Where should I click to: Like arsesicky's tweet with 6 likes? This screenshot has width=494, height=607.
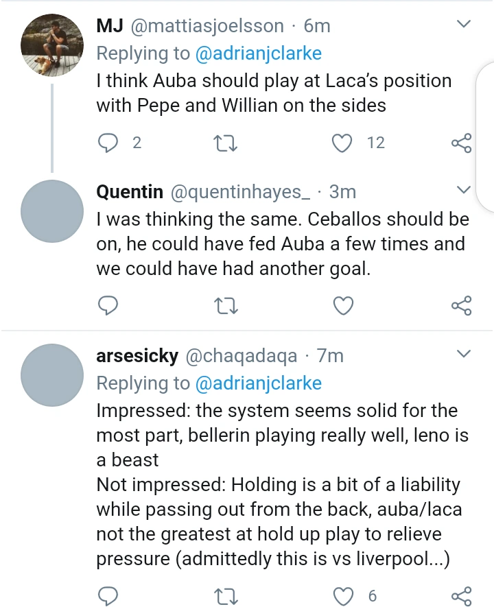pyautogui.click(x=342, y=595)
